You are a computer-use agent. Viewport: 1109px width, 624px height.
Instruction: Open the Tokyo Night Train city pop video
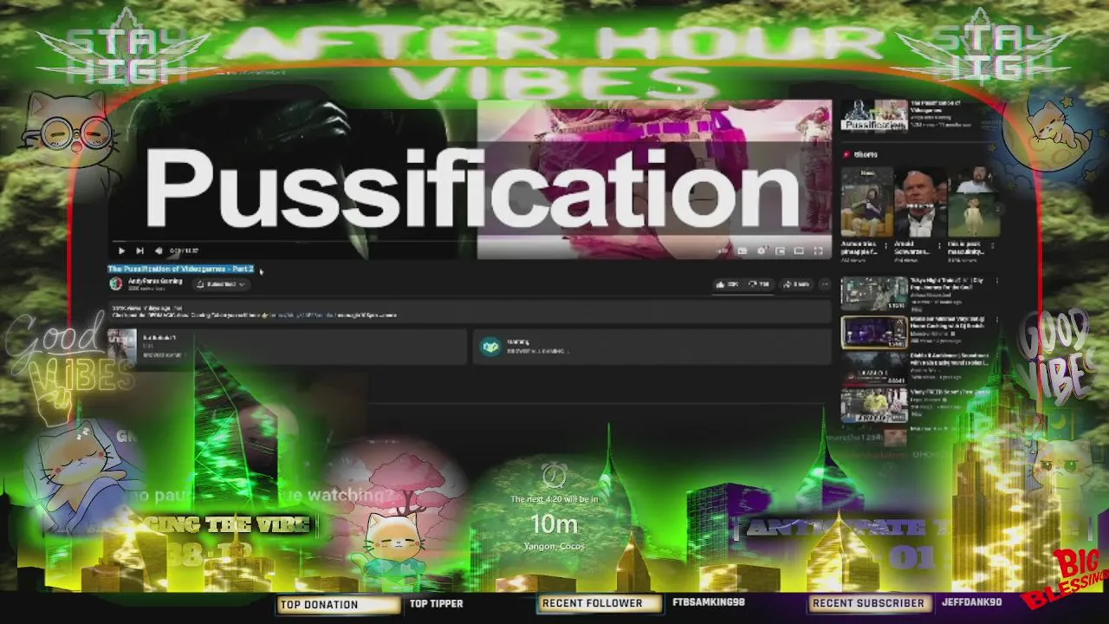click(874, 294)
